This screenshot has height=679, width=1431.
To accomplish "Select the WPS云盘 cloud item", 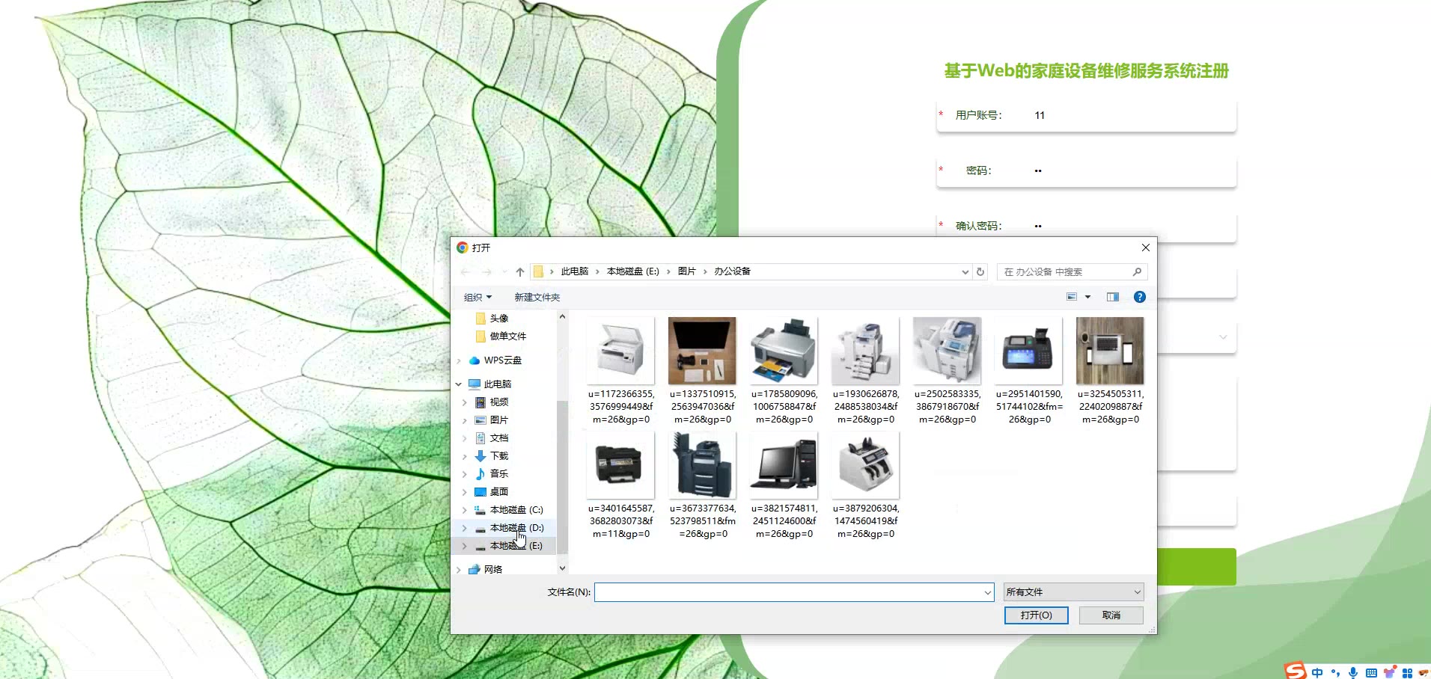I will [x=502, y=360].
